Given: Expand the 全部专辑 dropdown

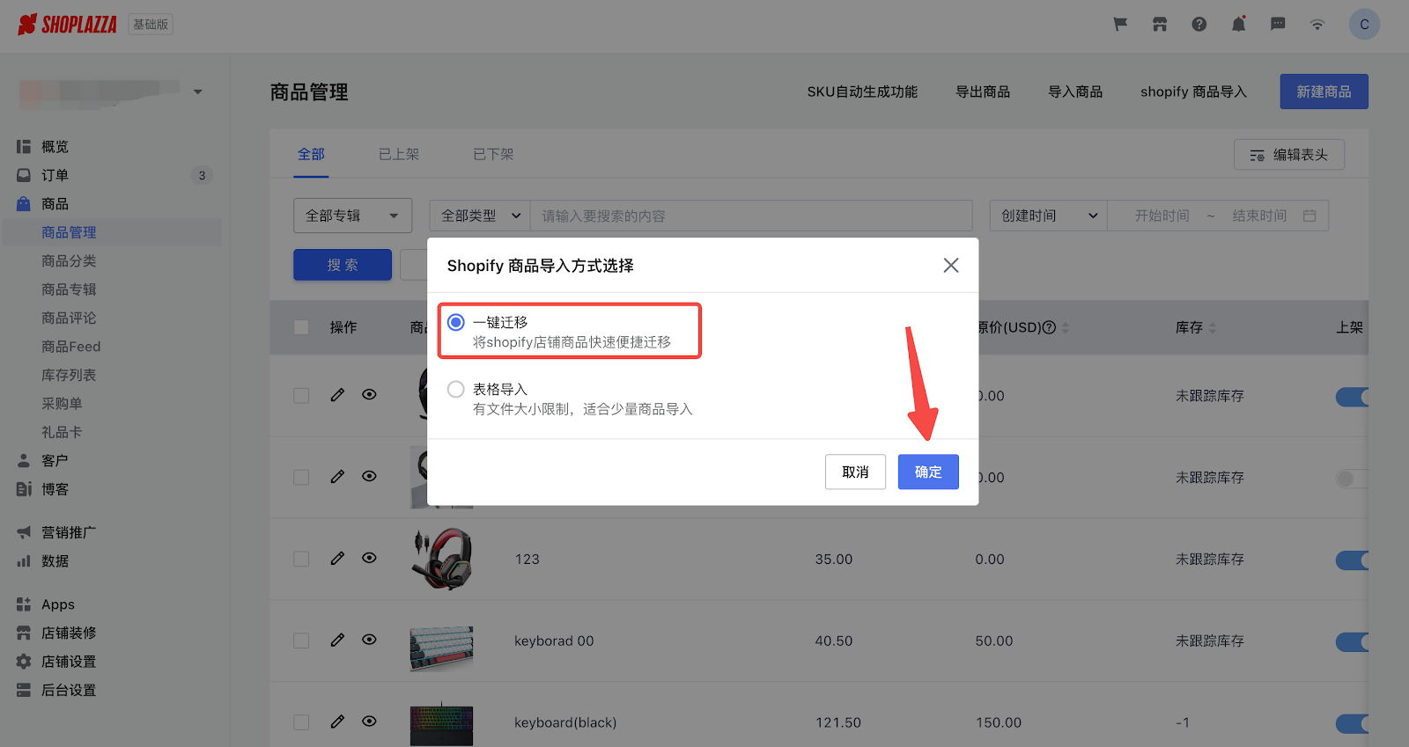Looking at the screenshot, I should click(x=352, y=216).
